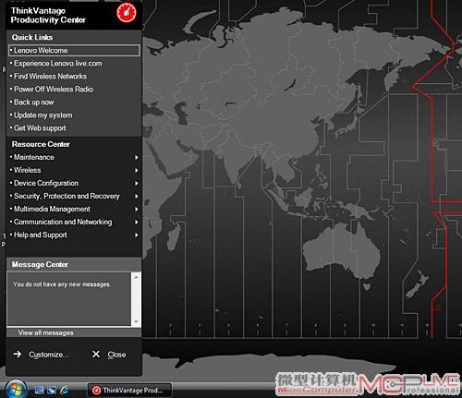The width and height of the screenshot is (462, 398).
Task: Launch Internet Explorer from quick launch
Action: click(65, 391)
